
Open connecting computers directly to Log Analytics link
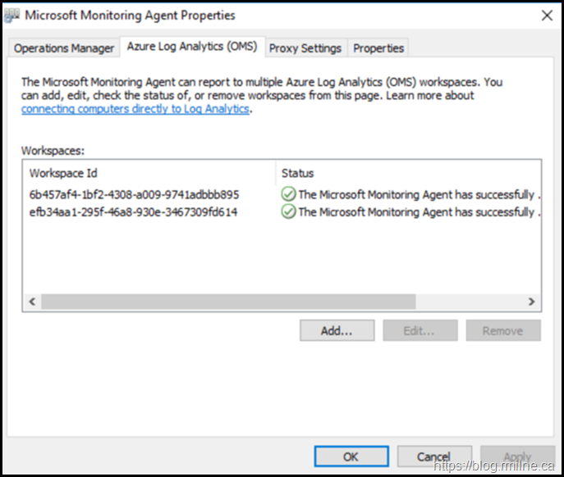click(x=135, y=109)
